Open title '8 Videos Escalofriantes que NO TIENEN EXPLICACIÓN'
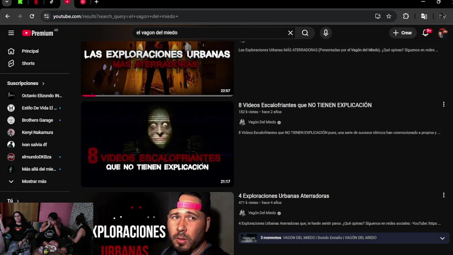 305,105
